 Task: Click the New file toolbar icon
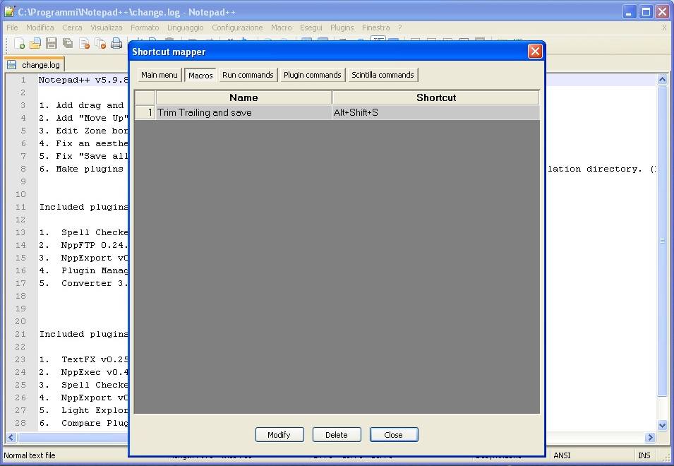click(x=19, y=44)
